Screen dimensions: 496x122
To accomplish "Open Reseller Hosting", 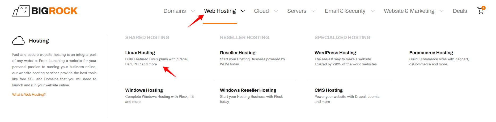I will click(x=238, y=53).
